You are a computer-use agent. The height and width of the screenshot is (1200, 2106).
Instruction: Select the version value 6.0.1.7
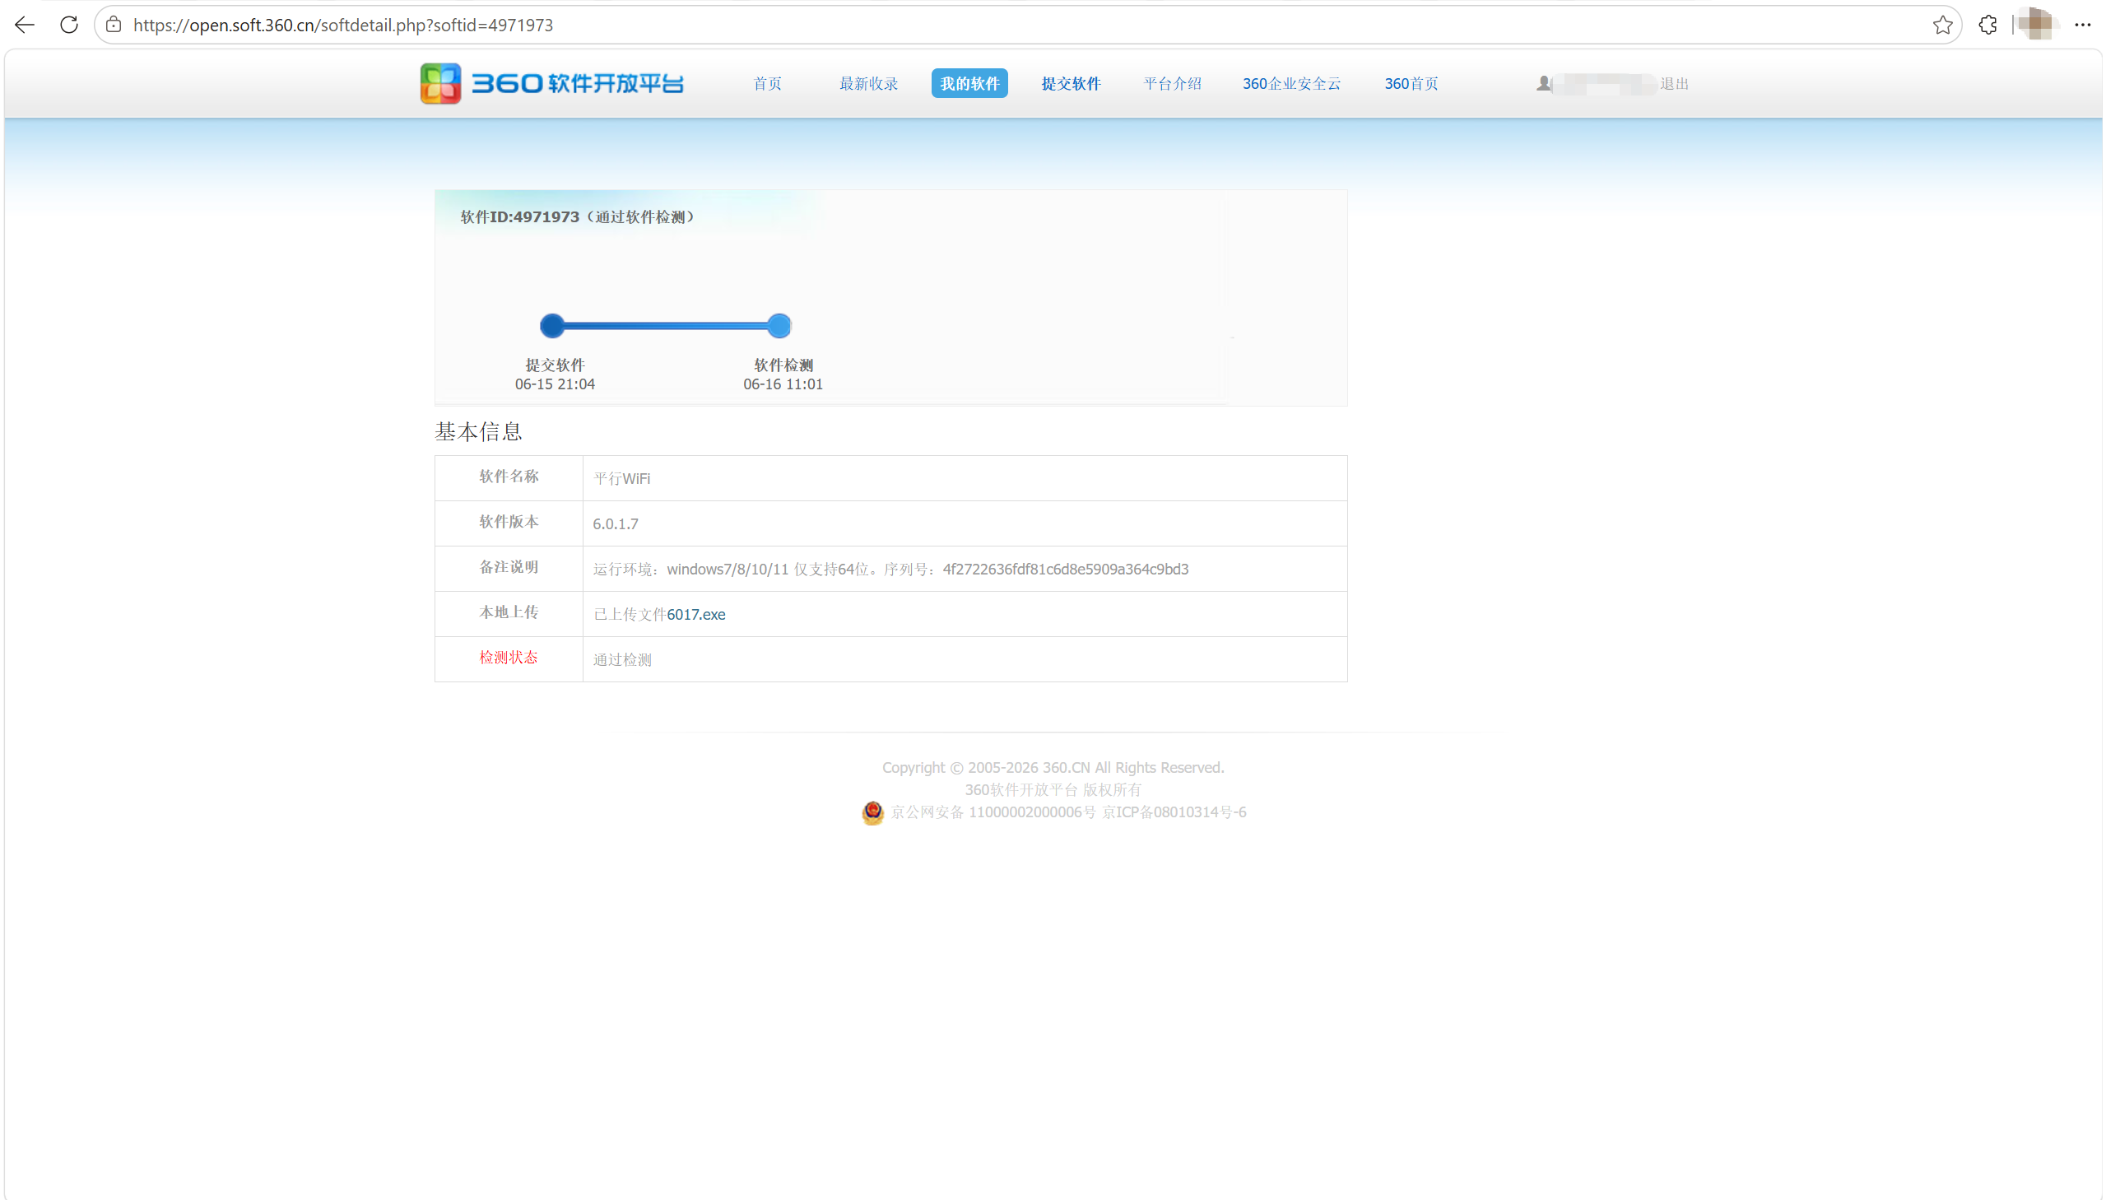615,523
